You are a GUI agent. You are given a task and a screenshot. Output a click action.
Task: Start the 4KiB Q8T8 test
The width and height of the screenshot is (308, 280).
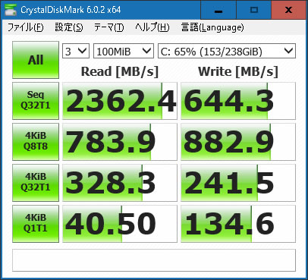(x=36, y=142)
